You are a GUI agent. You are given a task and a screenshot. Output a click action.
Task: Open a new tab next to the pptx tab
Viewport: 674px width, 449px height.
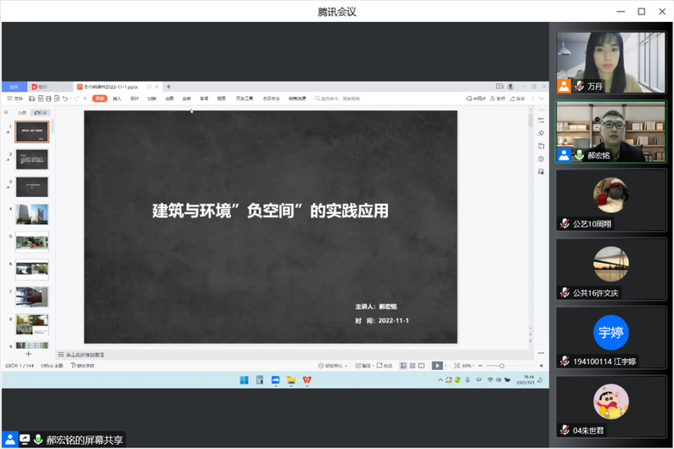pyautogui.click(x=169, y=87)
